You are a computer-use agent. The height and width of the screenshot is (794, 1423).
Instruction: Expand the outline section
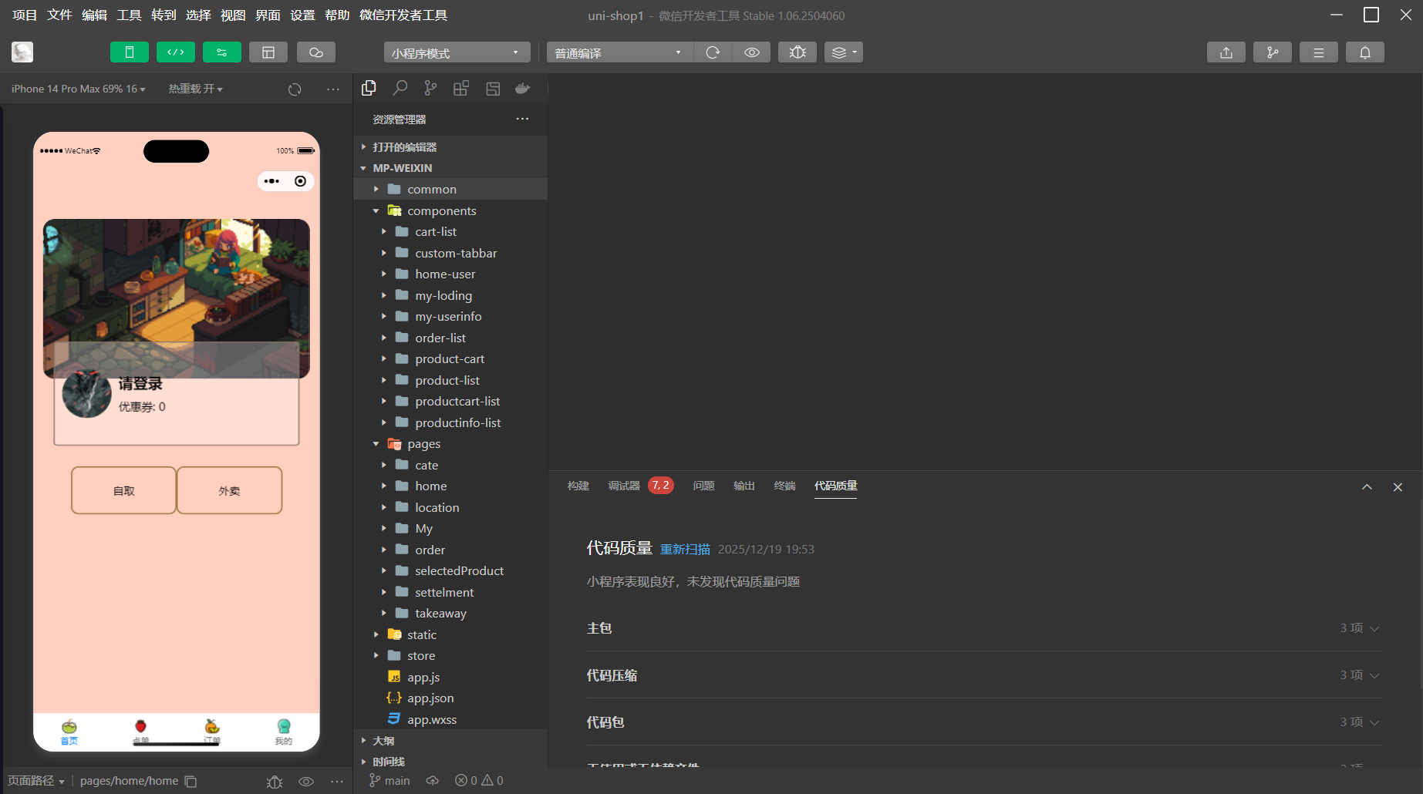coord(450,741)
